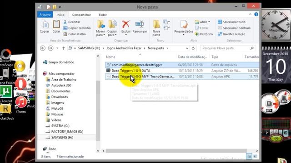Go back with the back arrow
The width and height of the screenshot is (291, 163).
coord(43,48)
